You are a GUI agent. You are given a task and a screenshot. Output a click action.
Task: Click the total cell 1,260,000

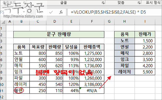tap(92, 78)
